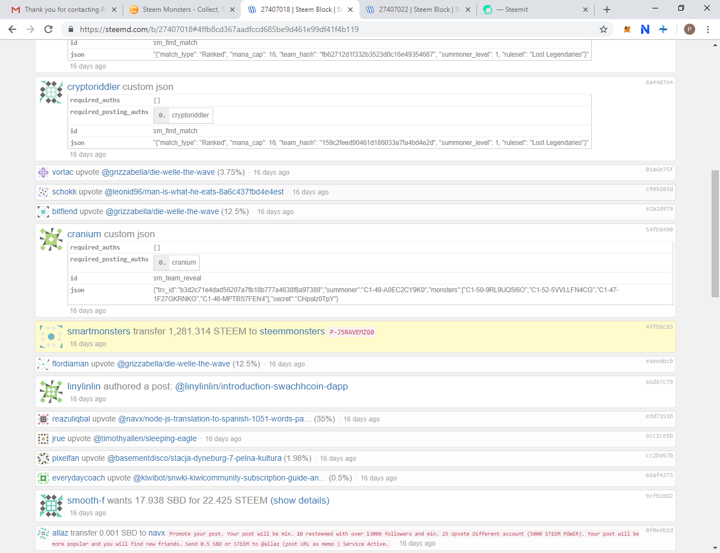
Task: Click vortac's small avatar icon
Action: (43, 173)
